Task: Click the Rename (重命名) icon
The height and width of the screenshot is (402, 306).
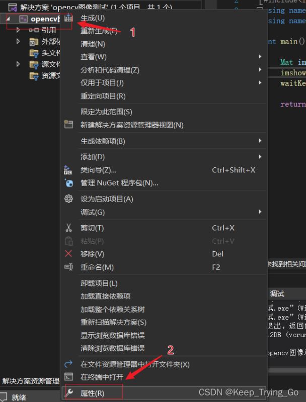Action: point(69,267)
